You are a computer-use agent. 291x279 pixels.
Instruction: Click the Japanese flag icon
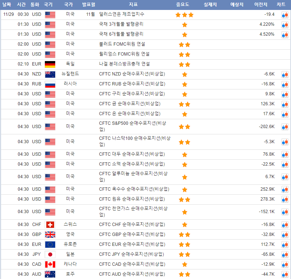[x=50, y=254]
